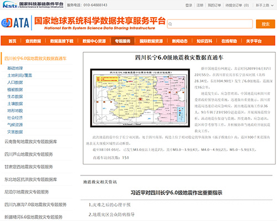Select 土地利用/覆盖 in the sidebar
The width and height of the screenshot is (277, 221).
tap(19, 75)
